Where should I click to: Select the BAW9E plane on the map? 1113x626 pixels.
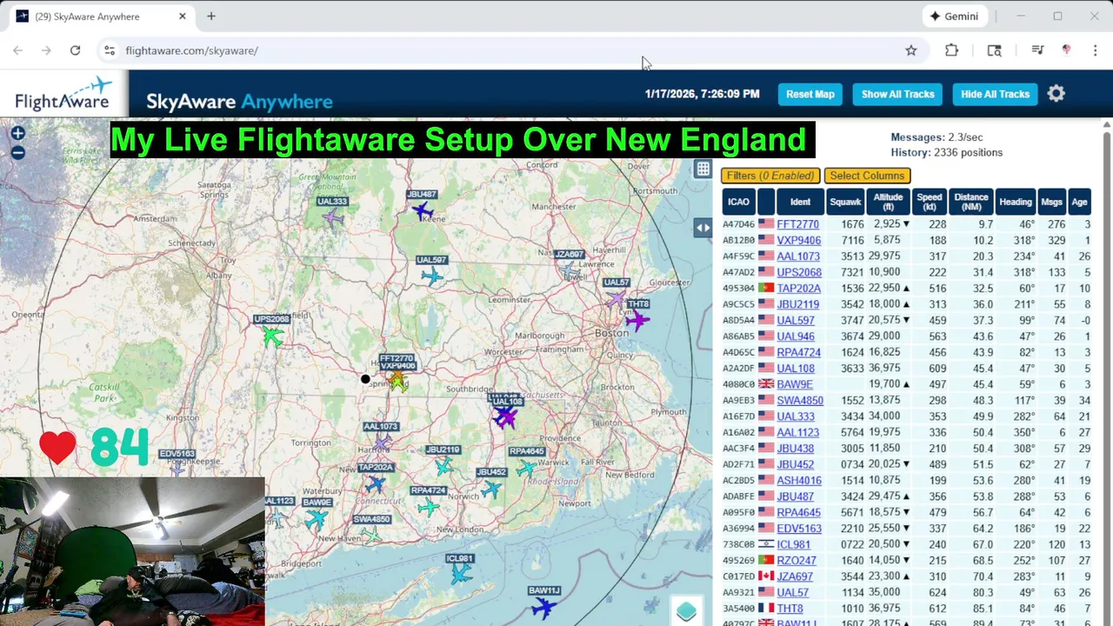[317, 519]
